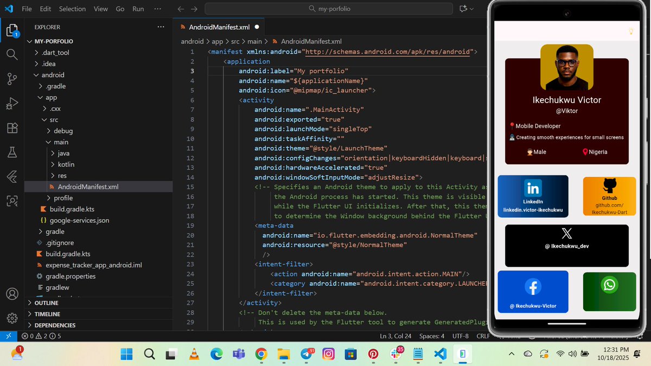This screenshot has height=366, width=651.
Task: Collapse the android folder
Action: [x=99, y=75]
